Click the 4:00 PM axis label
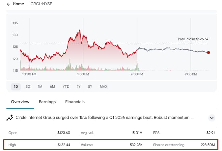This screenshot has width=222, height=151. click(x=137, y=74)
